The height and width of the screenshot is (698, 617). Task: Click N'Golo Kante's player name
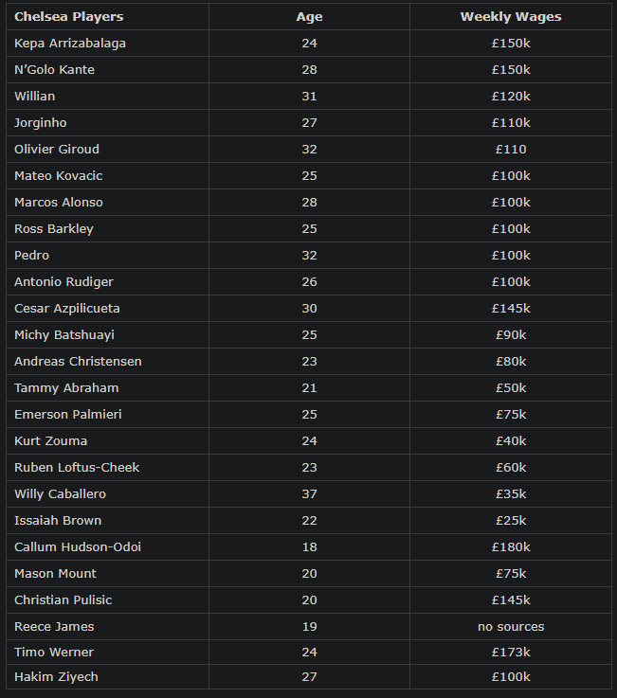tap(54, 70)
